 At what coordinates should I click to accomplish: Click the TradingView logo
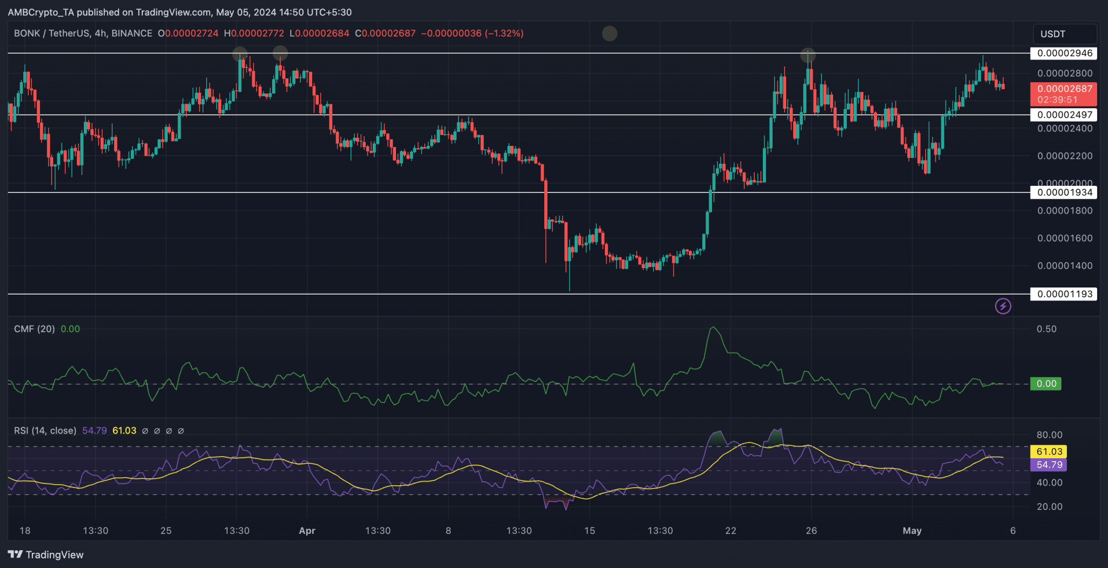[x=46, y=554]
